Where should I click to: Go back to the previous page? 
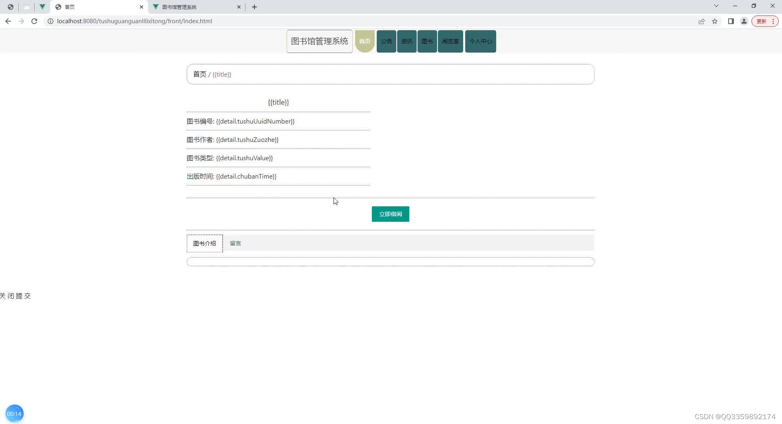click(8, 21)
